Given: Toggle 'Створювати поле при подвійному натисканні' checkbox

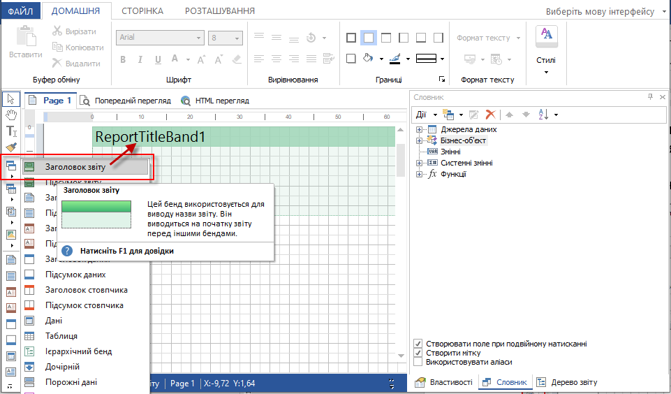Looking at the screenshot, I should 418,344.
